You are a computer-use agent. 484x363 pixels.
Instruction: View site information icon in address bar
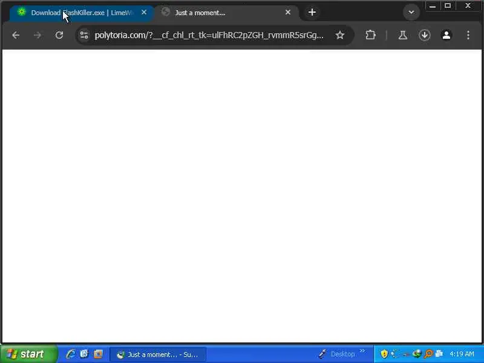click(84, 35)
